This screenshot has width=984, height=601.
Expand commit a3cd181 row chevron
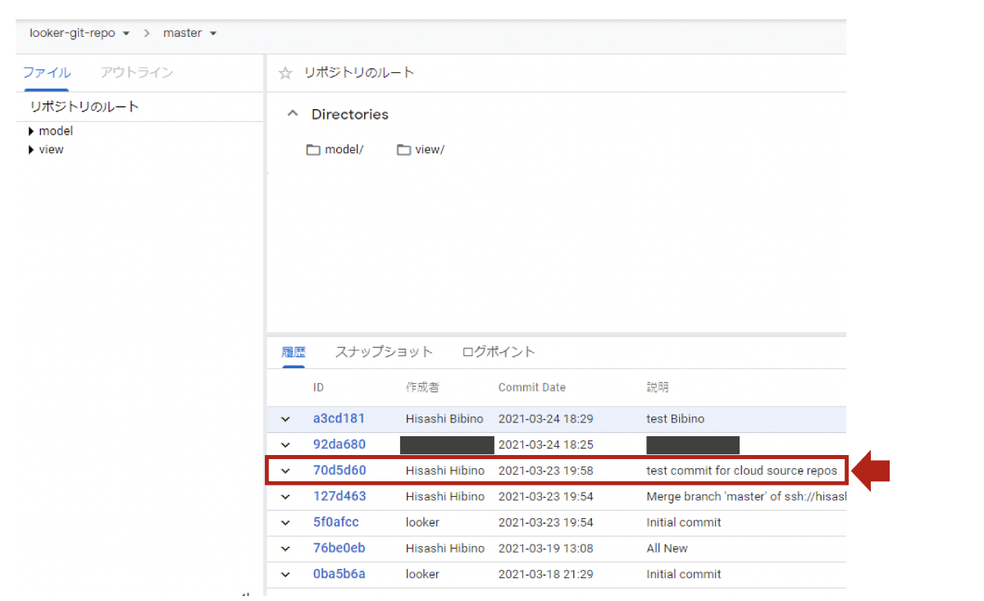click(285, 419)
